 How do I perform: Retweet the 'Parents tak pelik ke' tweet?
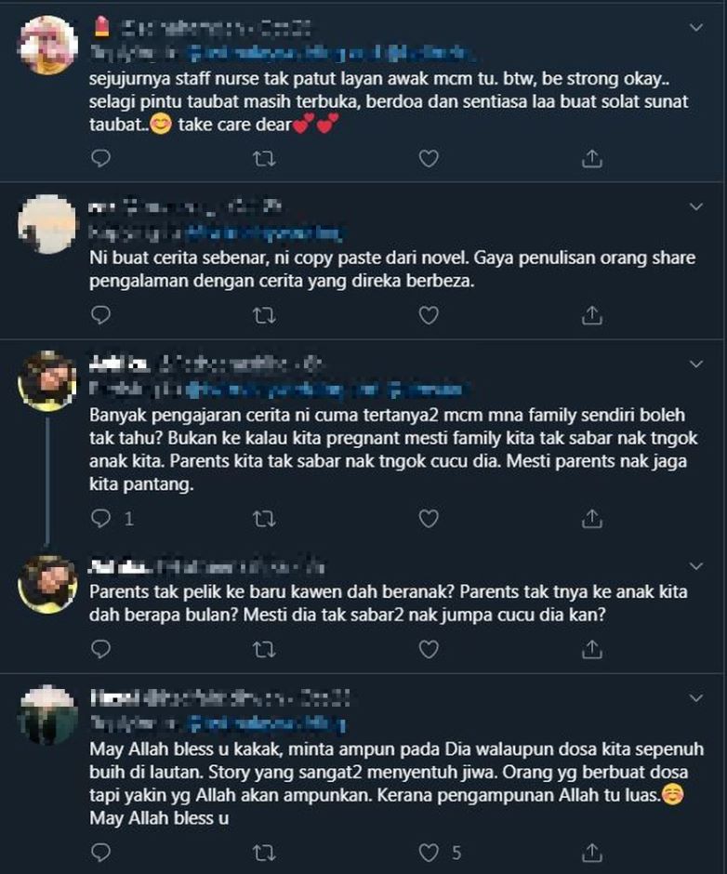265,650
